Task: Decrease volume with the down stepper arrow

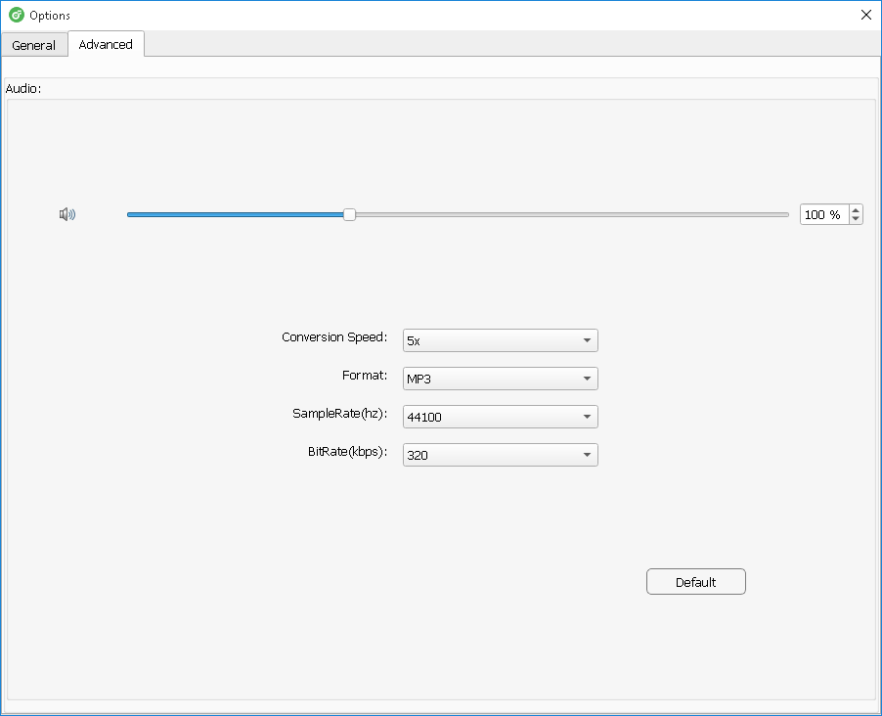Action: [x=856, y=219]
